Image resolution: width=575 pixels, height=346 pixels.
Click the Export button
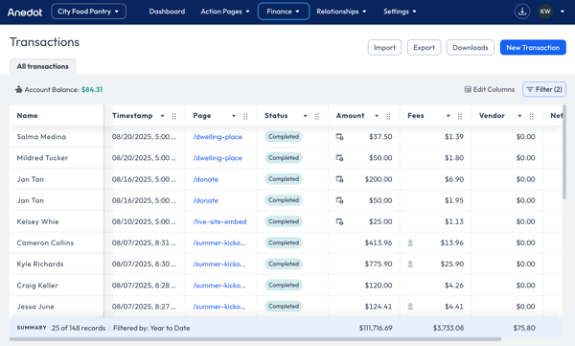pyautogui.click(x=424, y=48)
